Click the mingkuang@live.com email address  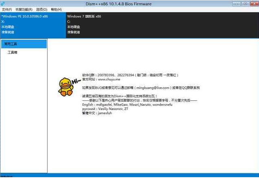(x=153, y=88)
